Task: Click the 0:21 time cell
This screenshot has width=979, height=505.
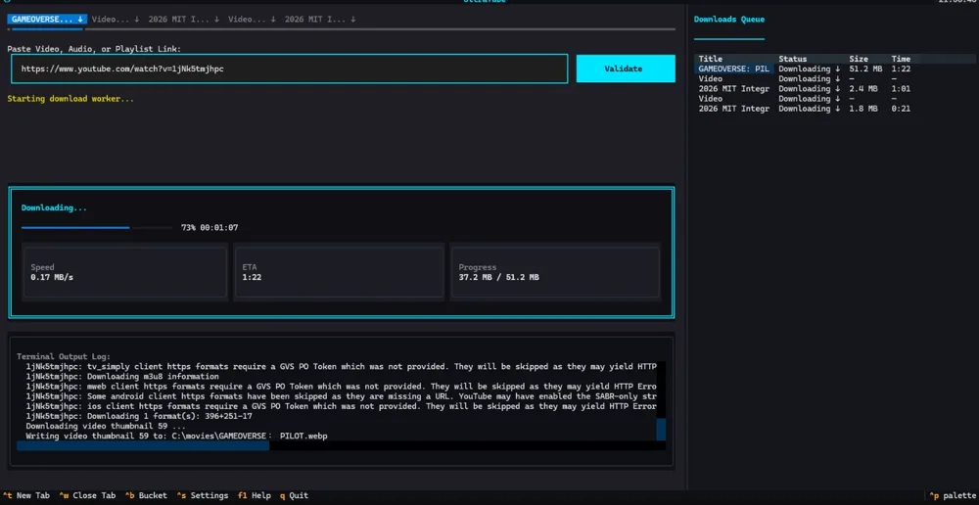Action: pos(901,109)
